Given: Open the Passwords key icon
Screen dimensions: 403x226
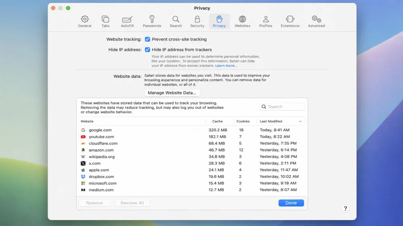Looking at the screenshot, I should [x=152, y=19].
